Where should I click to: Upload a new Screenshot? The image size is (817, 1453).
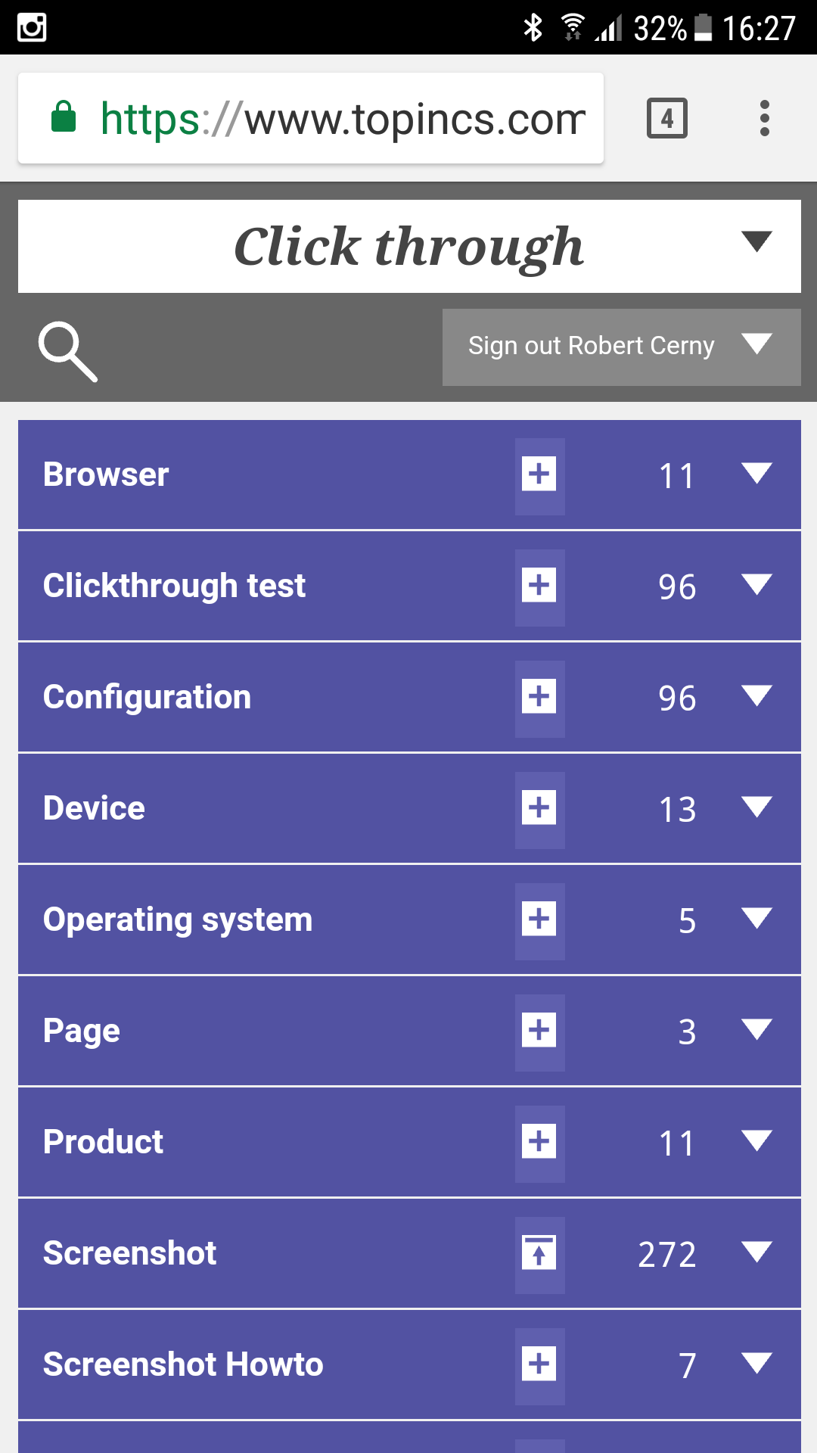click(x=539, y=1254)
